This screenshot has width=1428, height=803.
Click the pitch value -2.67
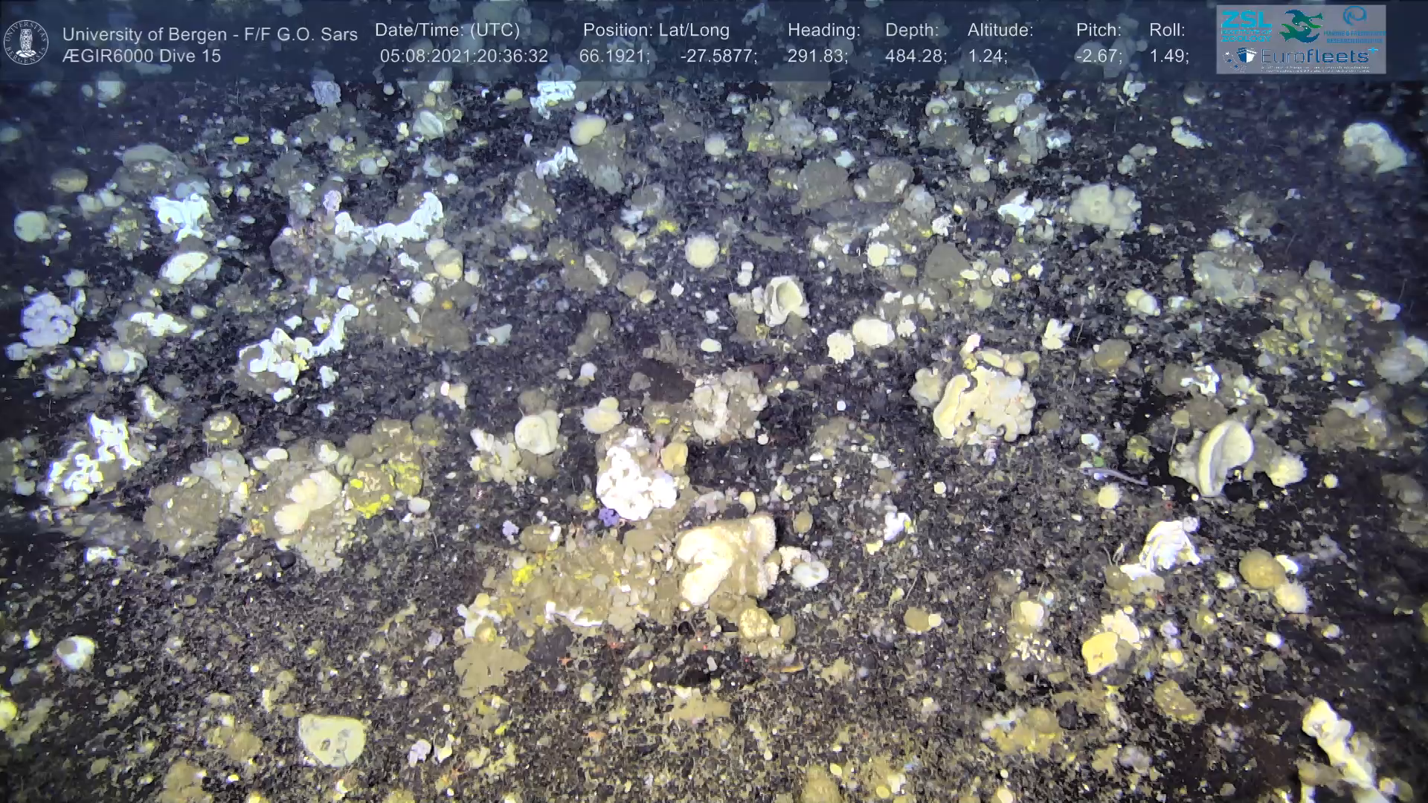click(1098, 56)
